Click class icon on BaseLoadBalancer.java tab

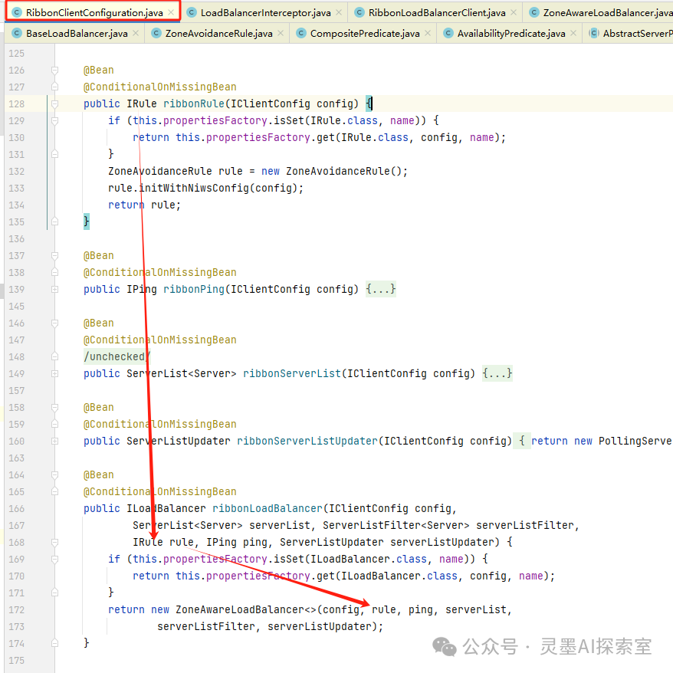[x=17, y=33]
